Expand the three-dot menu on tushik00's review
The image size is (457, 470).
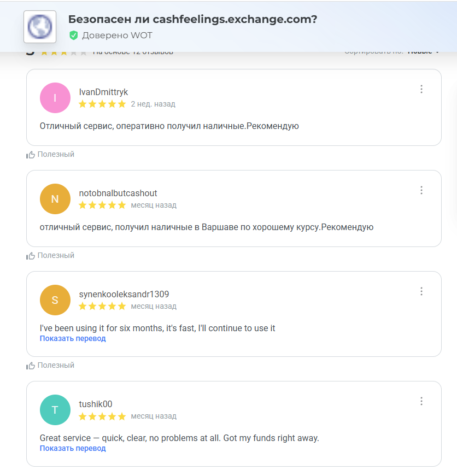coord(421,401)
